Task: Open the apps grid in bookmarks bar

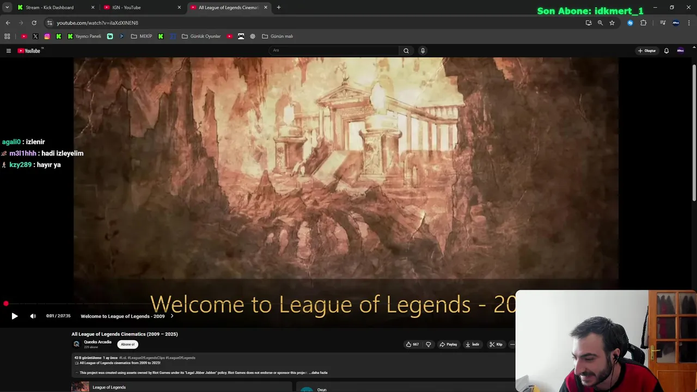Action: coord(7,36)
